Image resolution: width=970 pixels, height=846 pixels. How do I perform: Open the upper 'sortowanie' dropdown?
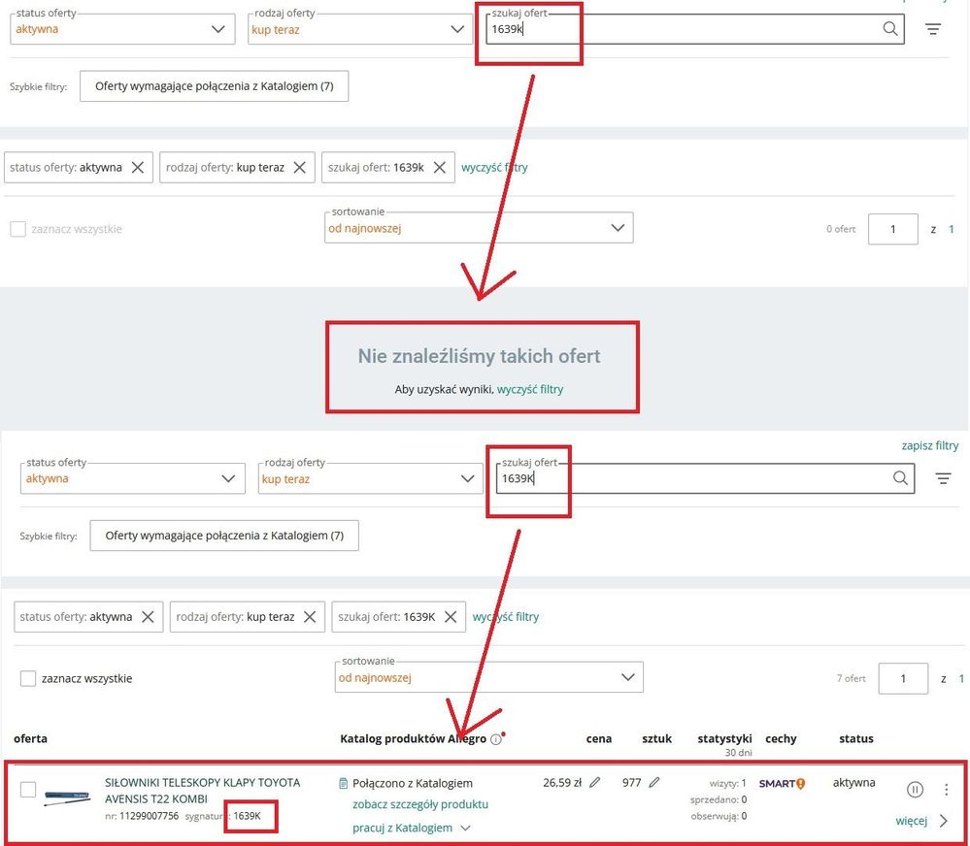(x=479, y=228)
